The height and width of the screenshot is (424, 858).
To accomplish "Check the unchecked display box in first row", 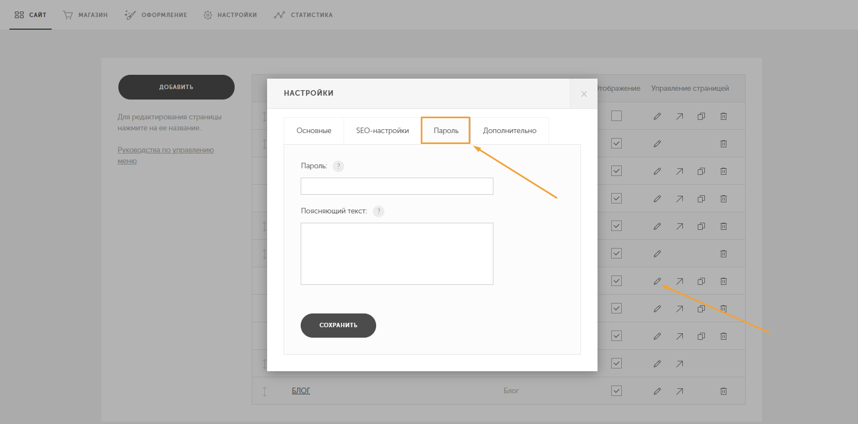I will pyautogui.click(x=616, y=115).
